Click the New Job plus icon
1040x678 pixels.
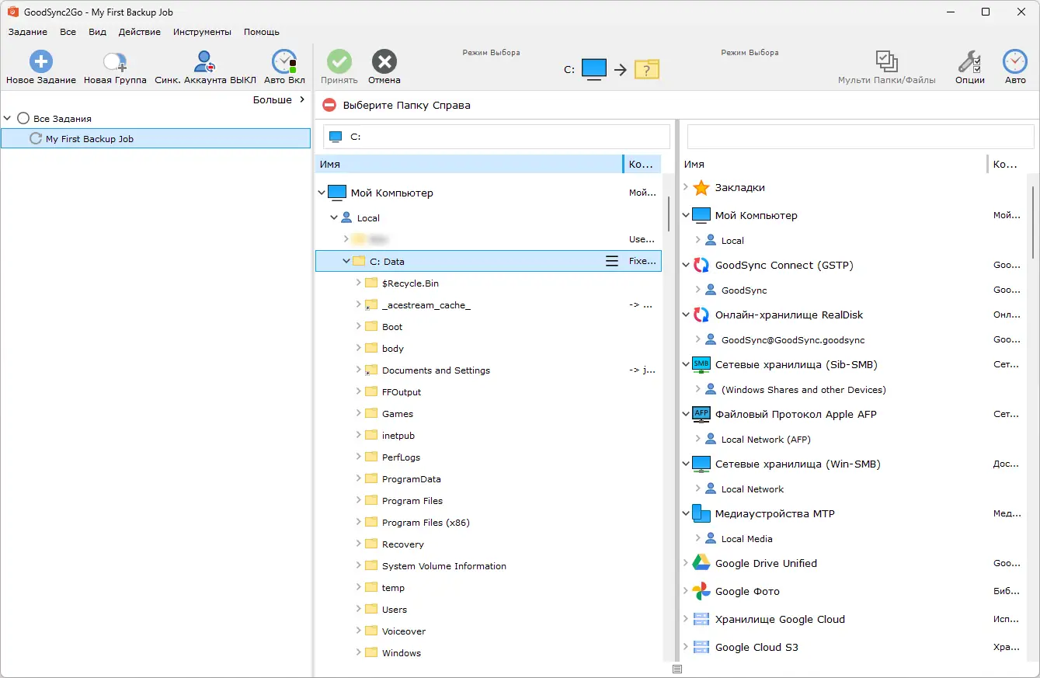point(41,61)
